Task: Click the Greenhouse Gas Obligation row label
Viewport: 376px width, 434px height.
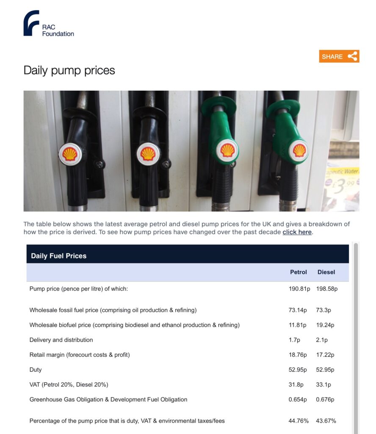Action: tap(108, 399)
